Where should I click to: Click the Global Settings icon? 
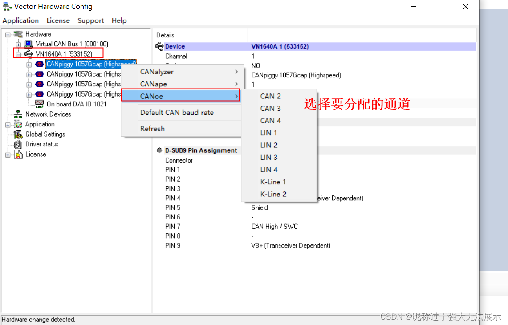18,134
